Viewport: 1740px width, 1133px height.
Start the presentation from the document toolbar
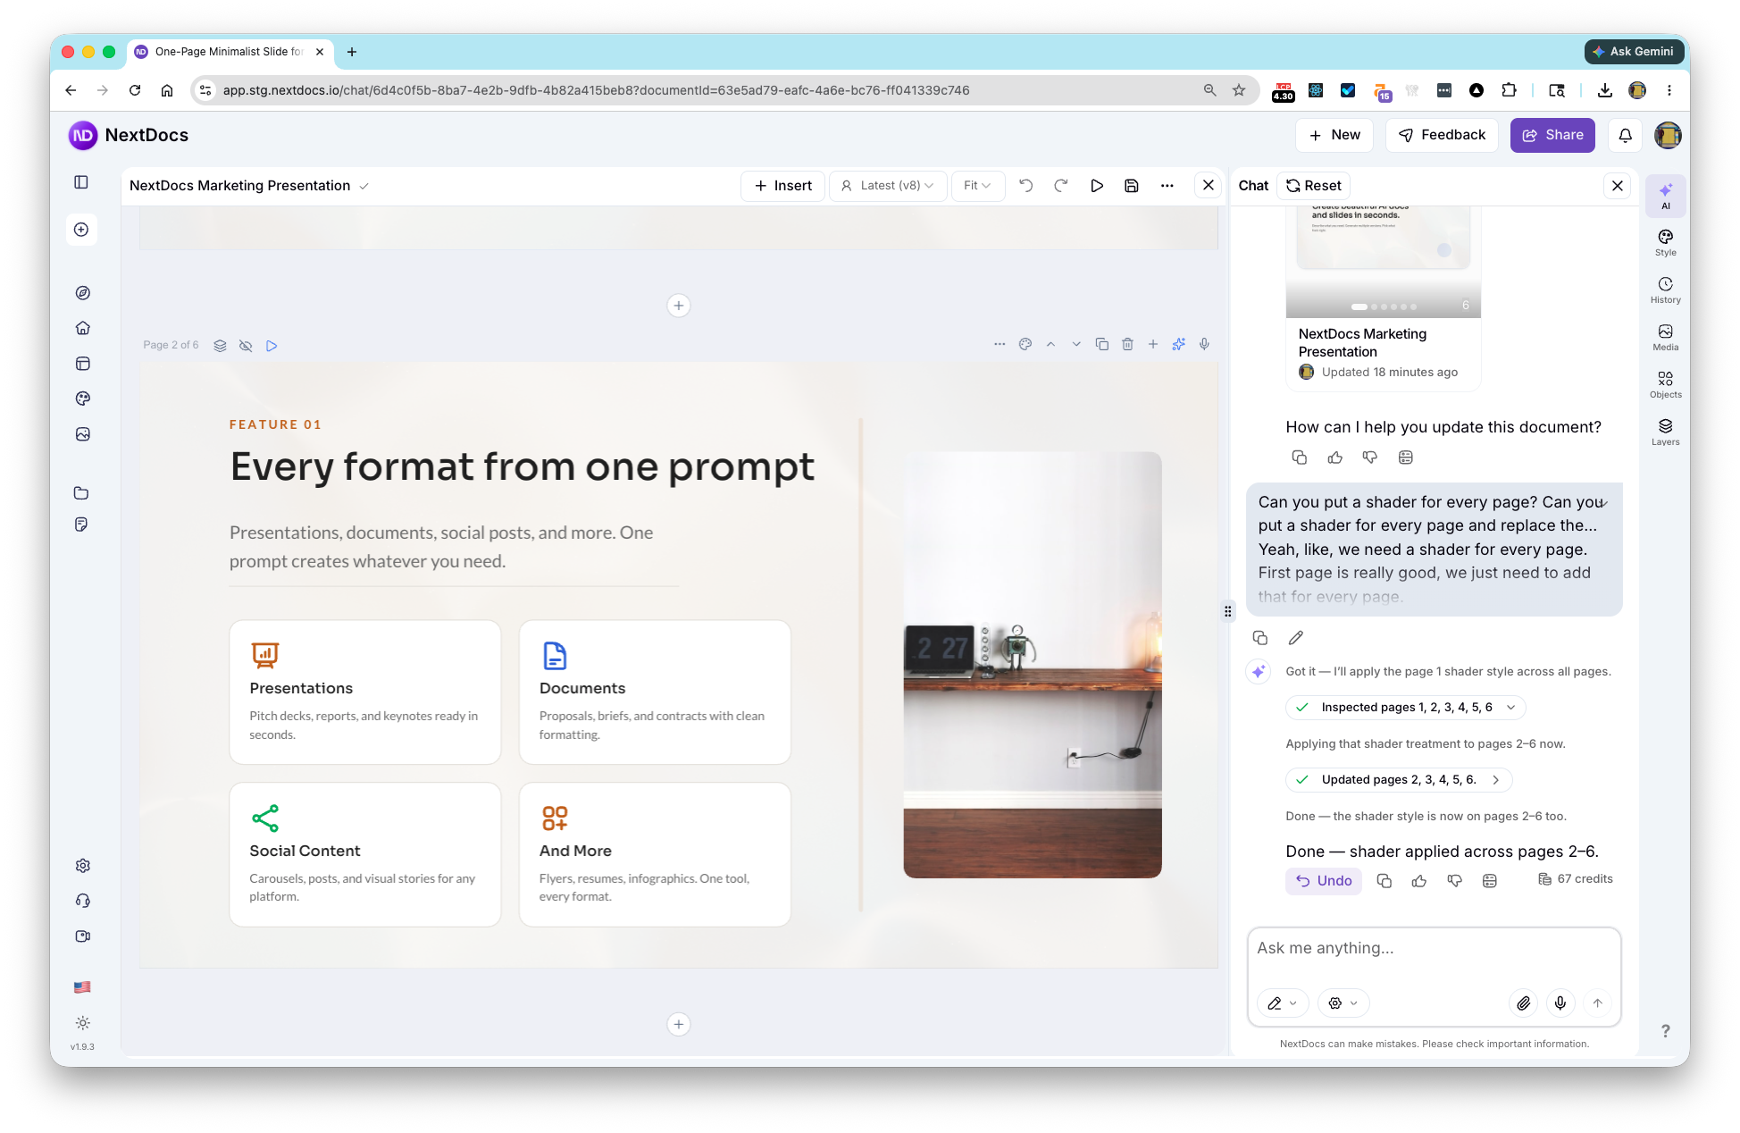1097,186
